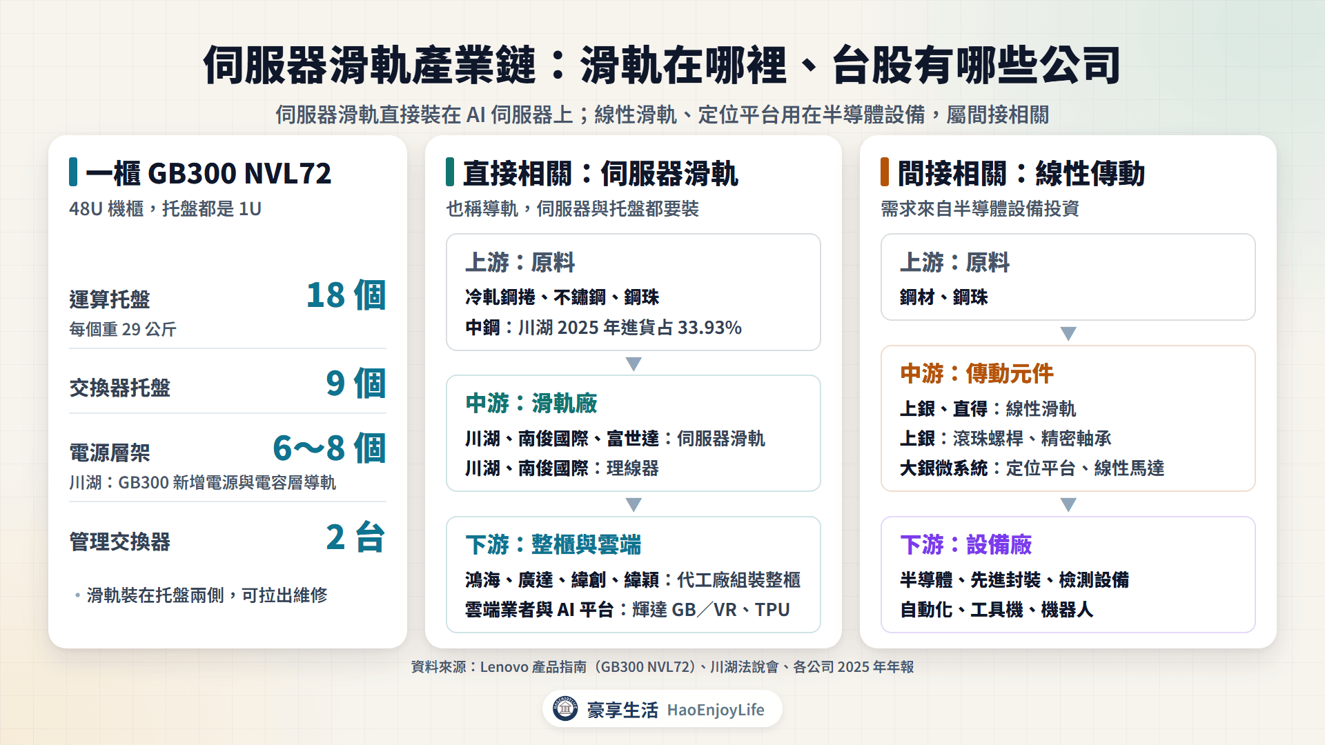Click the heading 直接相關：伺服器滑軌
The height and width of the screenshot is (745, 1325).
point(600,173)
